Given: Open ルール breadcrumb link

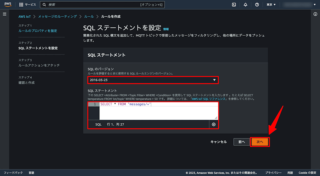Looking at the screenshot, I should (89, 16).
